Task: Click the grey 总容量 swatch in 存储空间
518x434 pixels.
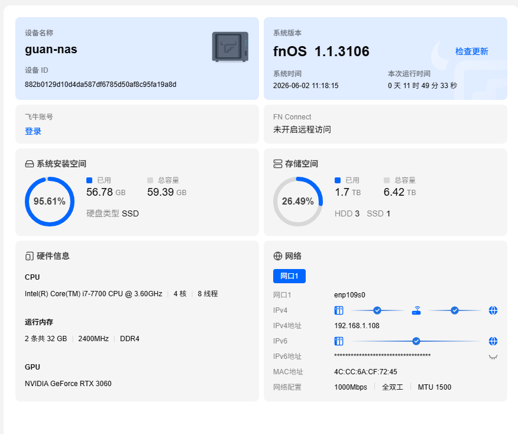Action: click(387, 180)
